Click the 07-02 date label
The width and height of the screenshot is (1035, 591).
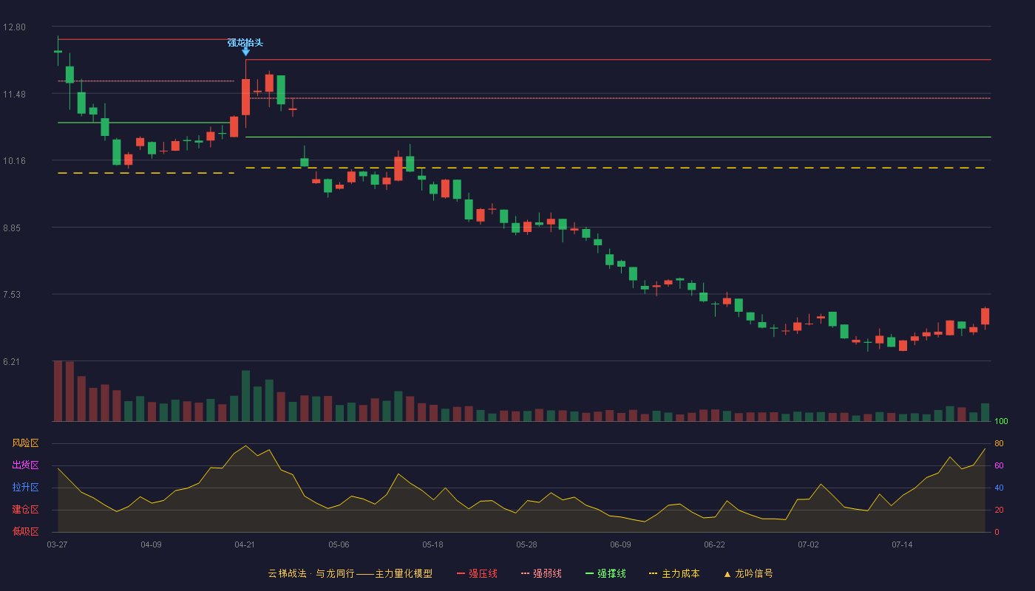808,544
